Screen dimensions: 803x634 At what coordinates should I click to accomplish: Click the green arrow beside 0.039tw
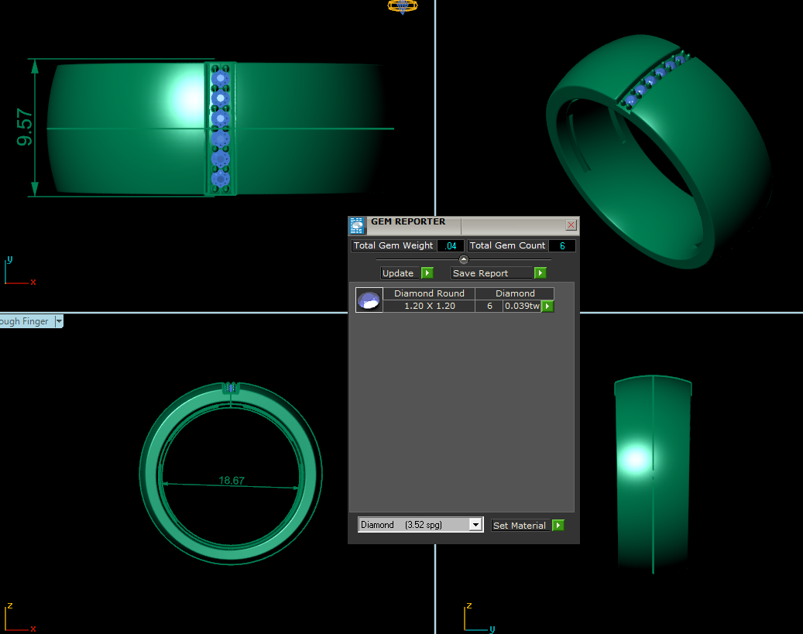(x=547, y=307)
